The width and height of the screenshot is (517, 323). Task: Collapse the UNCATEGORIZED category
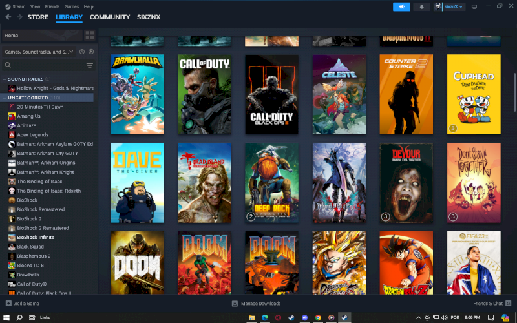click(5, 98)
